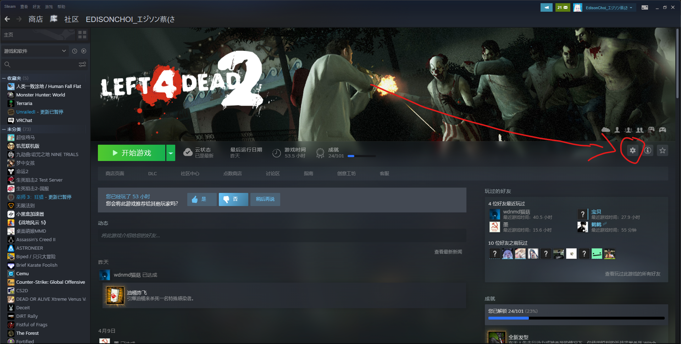This screenshot has width=681, height=344.
Task: Open the EdisonChoi account dropdown
Action: coord(609,7)
